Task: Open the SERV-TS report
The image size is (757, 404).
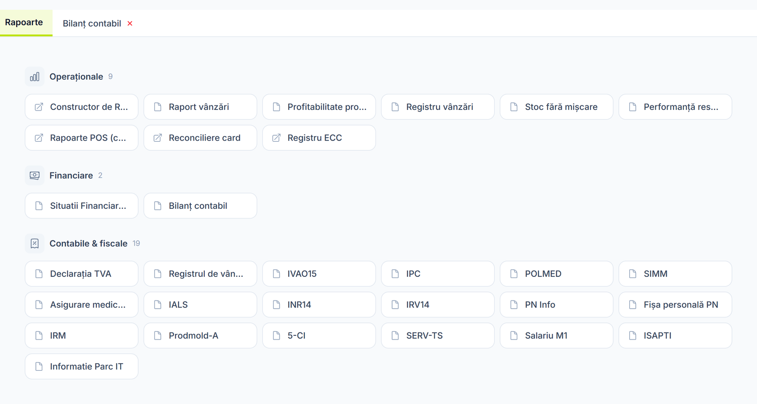Action: (x=438, y=335)
